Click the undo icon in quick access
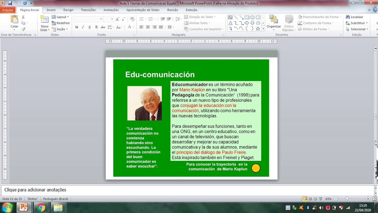378x213 pixels. [17, 3]
